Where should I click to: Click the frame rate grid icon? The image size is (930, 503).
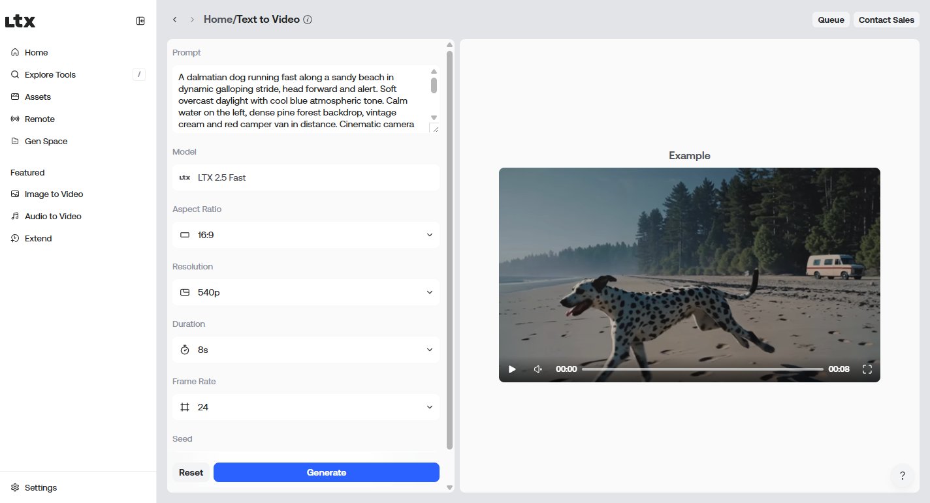pos(185,407)
